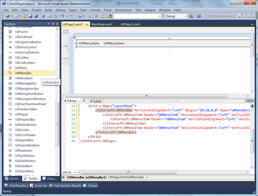Open the Output pane

pyautogui.click(x=90, y=185)
